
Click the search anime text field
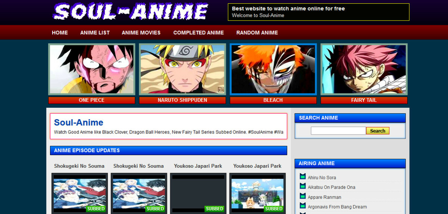[x=338, y=131]
